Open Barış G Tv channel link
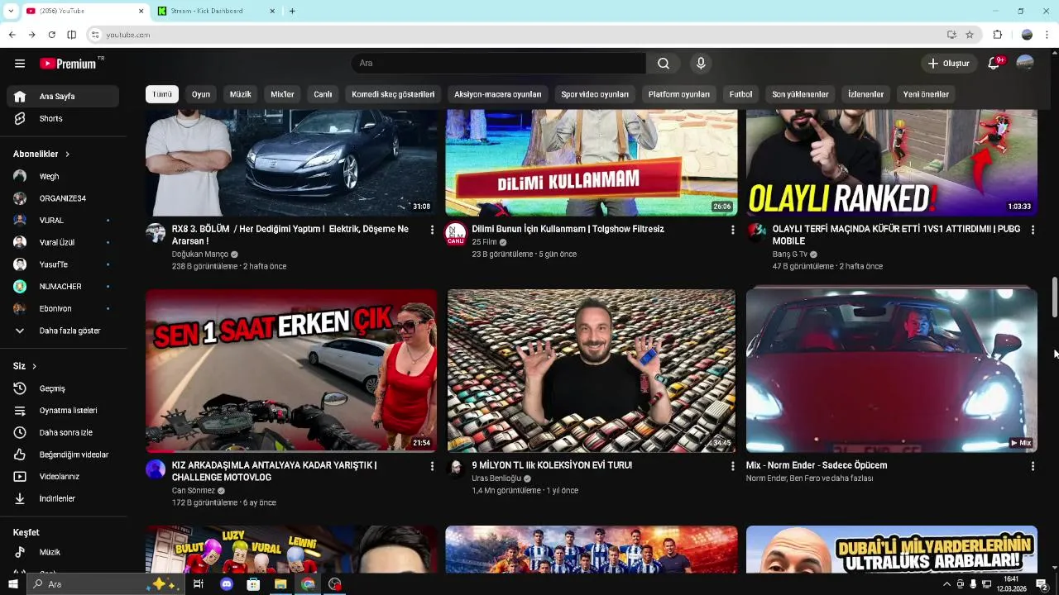Image resolution: width=1059 pixels, height=595 pixels. pos(790,255)
